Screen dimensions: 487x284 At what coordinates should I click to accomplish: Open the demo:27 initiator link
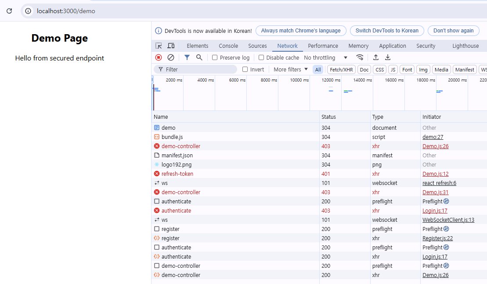[x=433, y=137]
